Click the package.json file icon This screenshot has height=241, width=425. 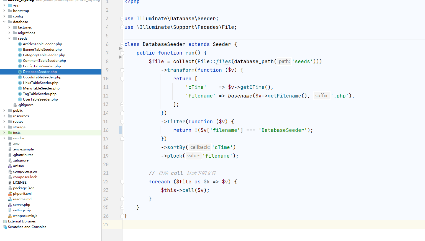tap(10, 188)
